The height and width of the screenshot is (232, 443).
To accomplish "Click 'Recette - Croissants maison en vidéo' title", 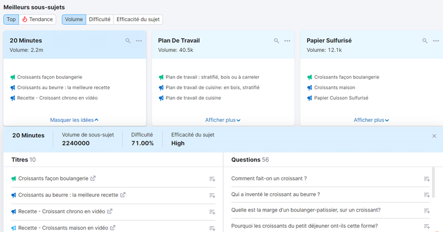I will pos(63,228).
